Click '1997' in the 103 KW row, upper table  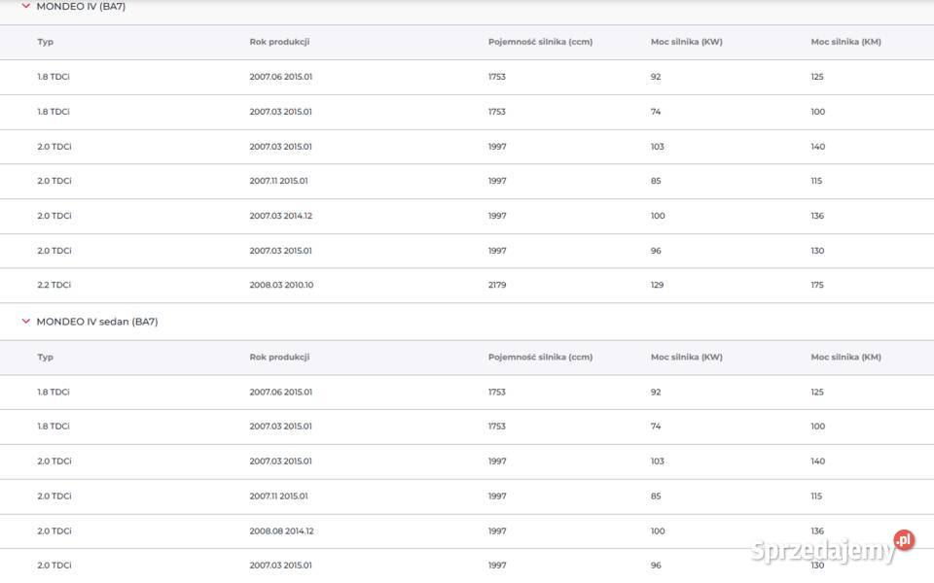pyautogui.click(x=497, y=147)
